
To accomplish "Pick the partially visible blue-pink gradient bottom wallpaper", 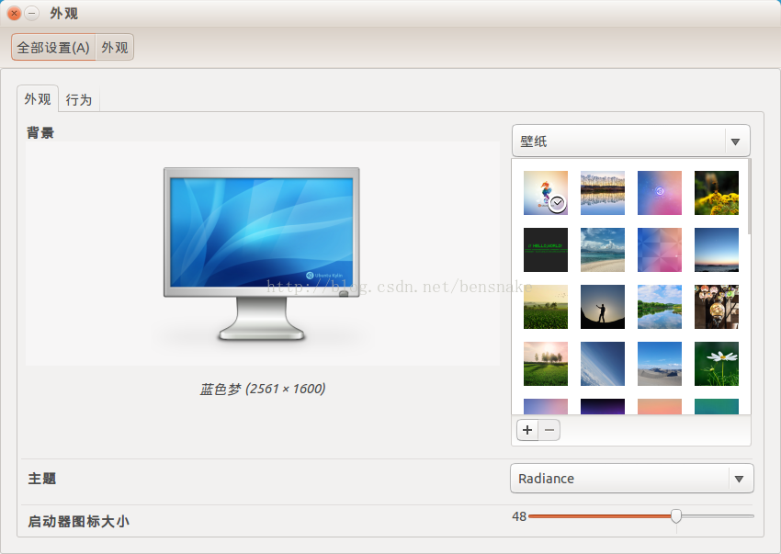I will tap(546, 406).
